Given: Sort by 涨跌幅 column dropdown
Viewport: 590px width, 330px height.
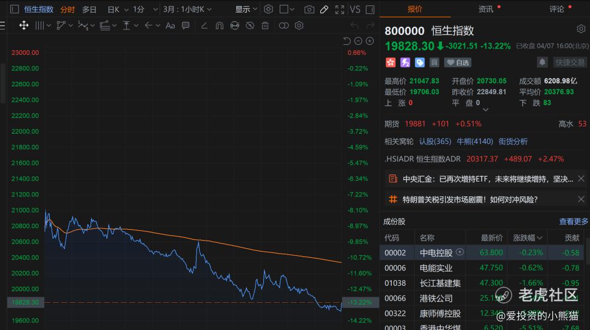Looking at the screenshot, I should pyautogui.click(x=528, y=237).
